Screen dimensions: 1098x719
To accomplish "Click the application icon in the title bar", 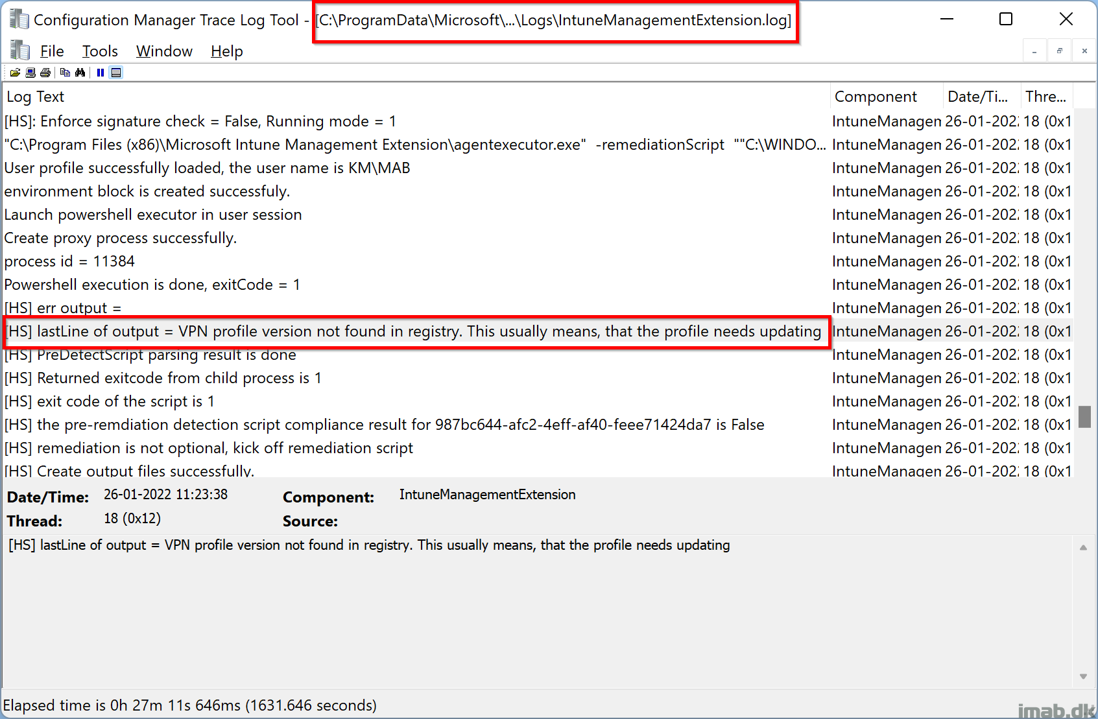I will (x=19, y=19).
